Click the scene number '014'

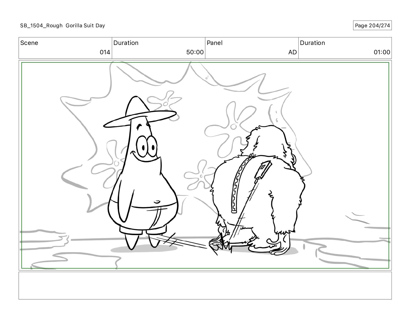pyautogui.click(x=105, y=52)
